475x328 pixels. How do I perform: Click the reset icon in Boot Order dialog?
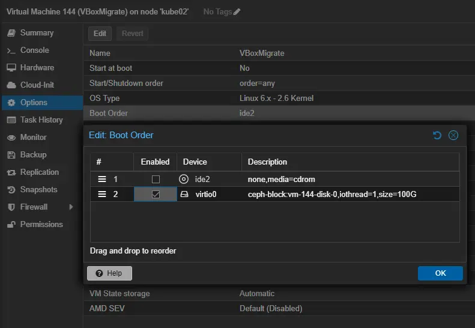click(437, 135)
